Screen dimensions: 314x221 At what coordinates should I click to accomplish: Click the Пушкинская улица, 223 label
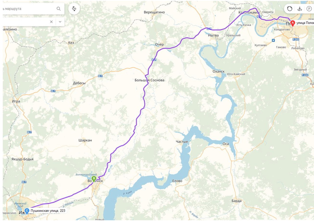pyautogui.click(x=48, y=211)
